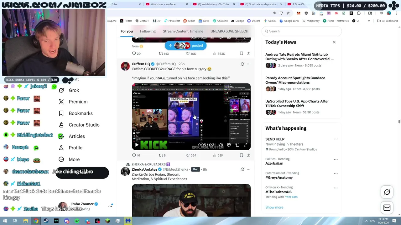Play the Cuffem video

(x=137, y=145)
